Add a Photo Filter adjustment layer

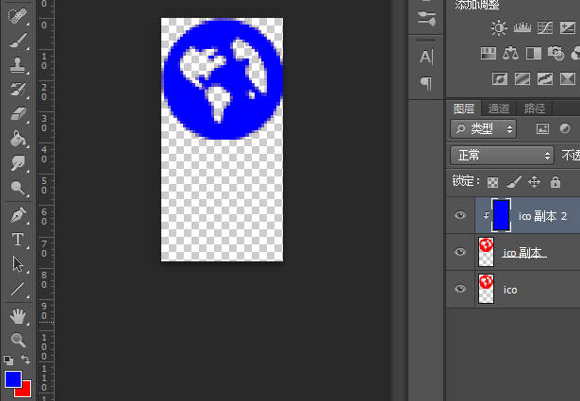(x=555, y=53)
